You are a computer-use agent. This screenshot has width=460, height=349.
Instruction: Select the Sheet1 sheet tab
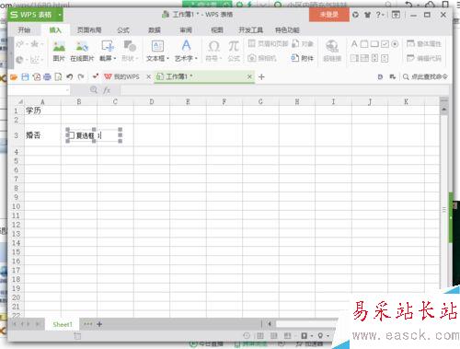pos(63,324)
